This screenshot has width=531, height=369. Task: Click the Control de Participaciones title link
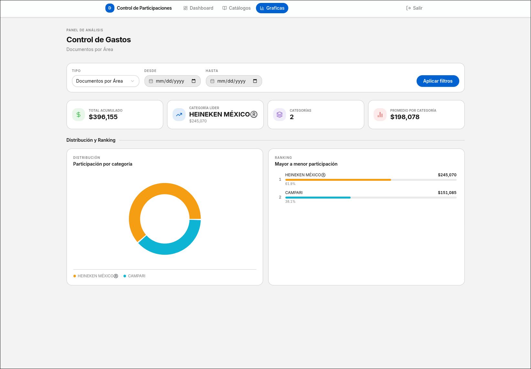click(144, 8)
